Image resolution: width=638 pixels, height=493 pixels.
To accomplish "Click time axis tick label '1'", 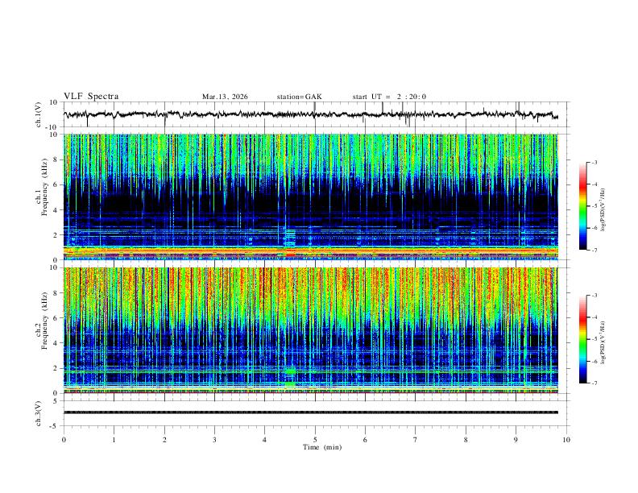I will click(114, 440).
